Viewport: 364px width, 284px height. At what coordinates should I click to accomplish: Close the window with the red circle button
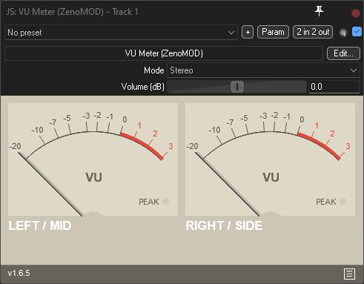click(x=356, y=13)
